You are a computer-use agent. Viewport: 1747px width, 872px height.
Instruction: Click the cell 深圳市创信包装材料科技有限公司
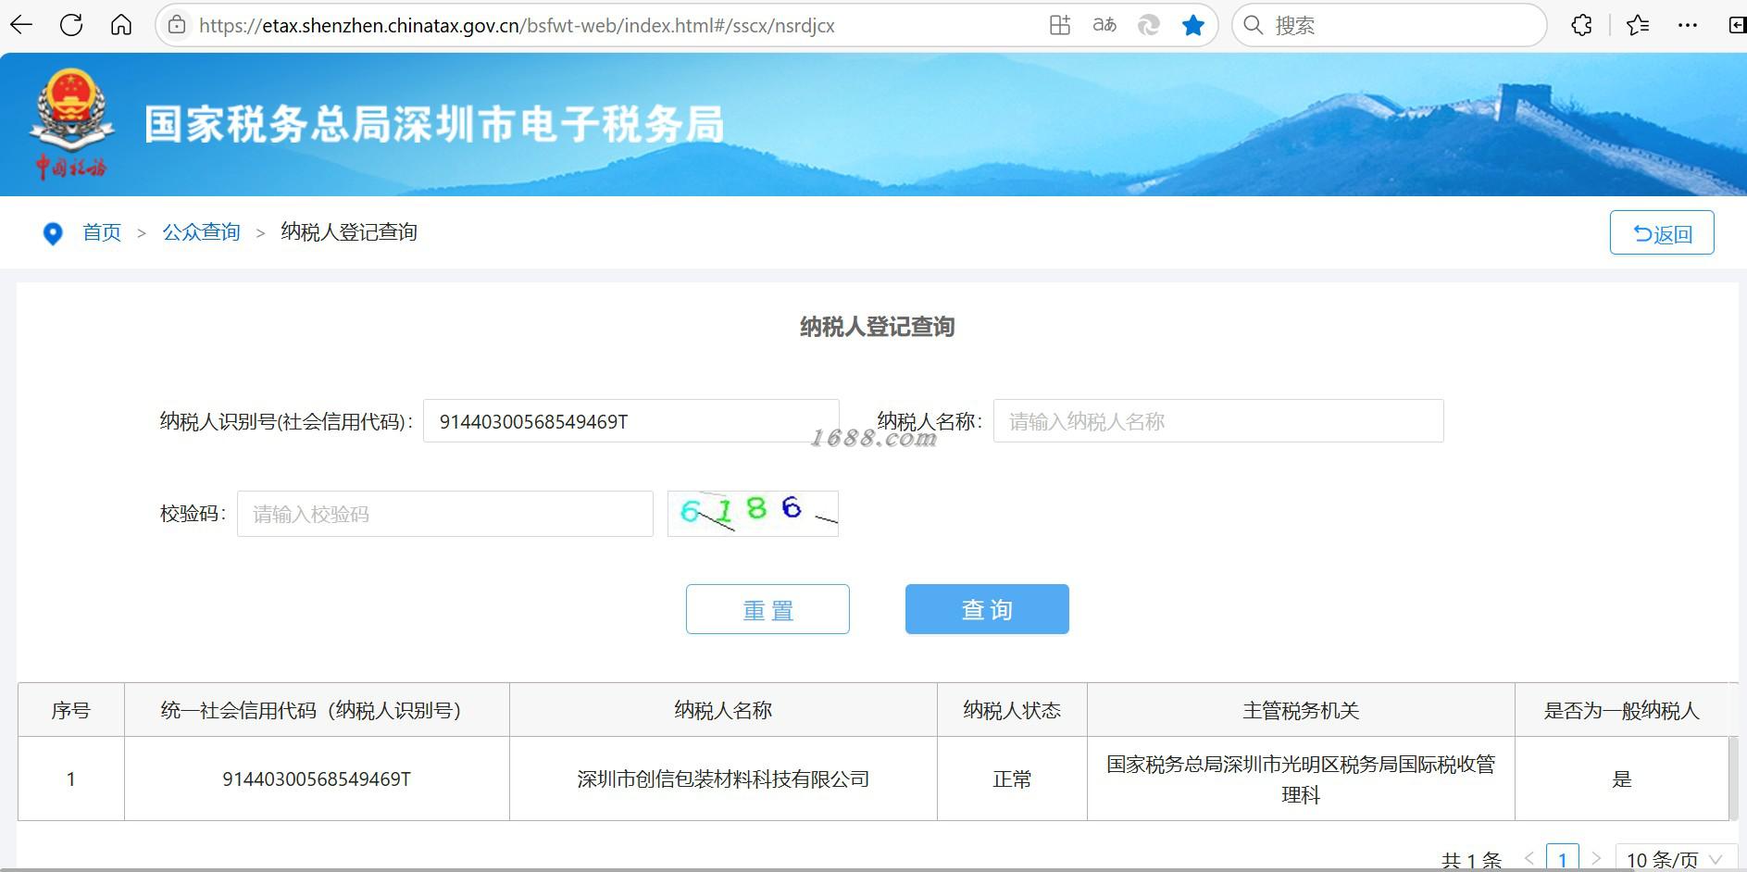point(723,779)
